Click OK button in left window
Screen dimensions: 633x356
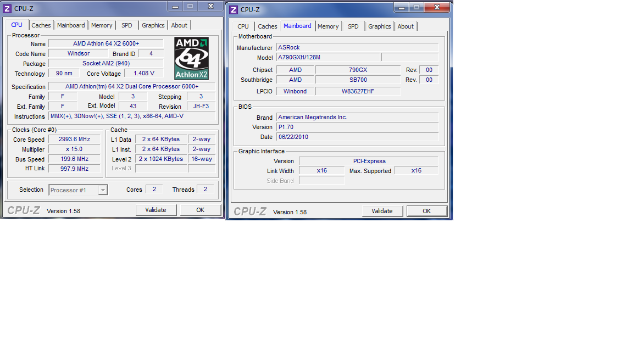200,210
